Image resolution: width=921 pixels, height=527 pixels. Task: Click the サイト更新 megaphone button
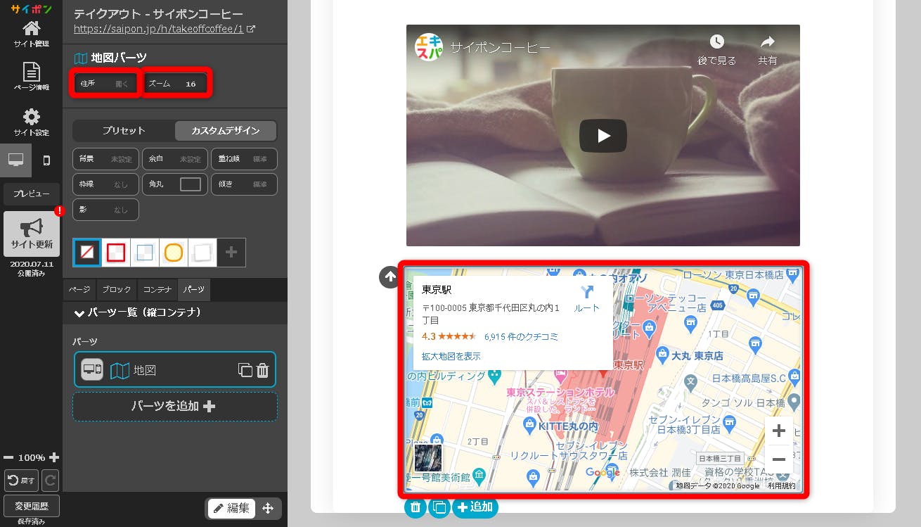pyautogui.click(x=31, y=234)
